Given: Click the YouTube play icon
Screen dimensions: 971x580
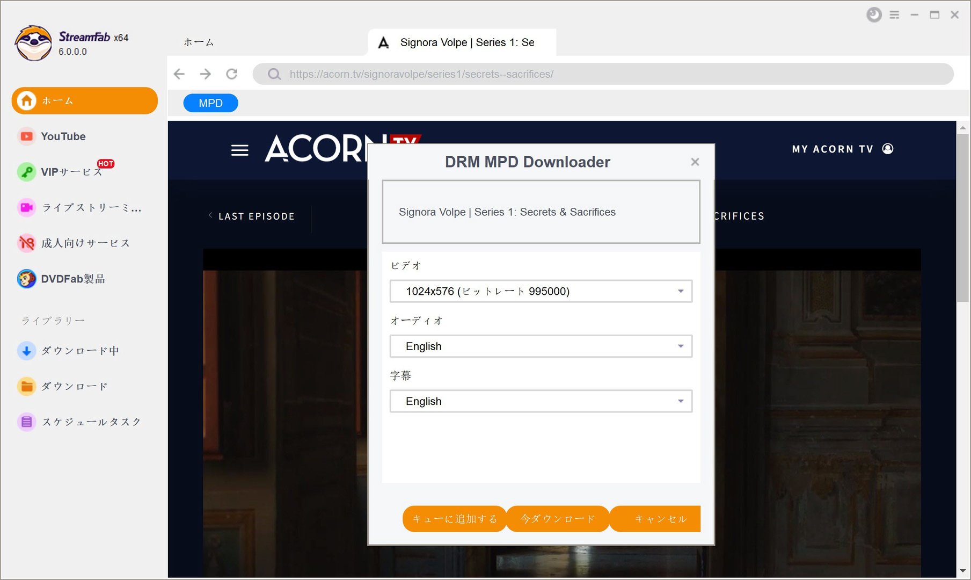Looking at the screenshot, I should coord(26,136).
